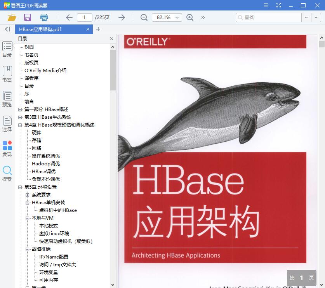Go to 负载不均调优 section

46,179
